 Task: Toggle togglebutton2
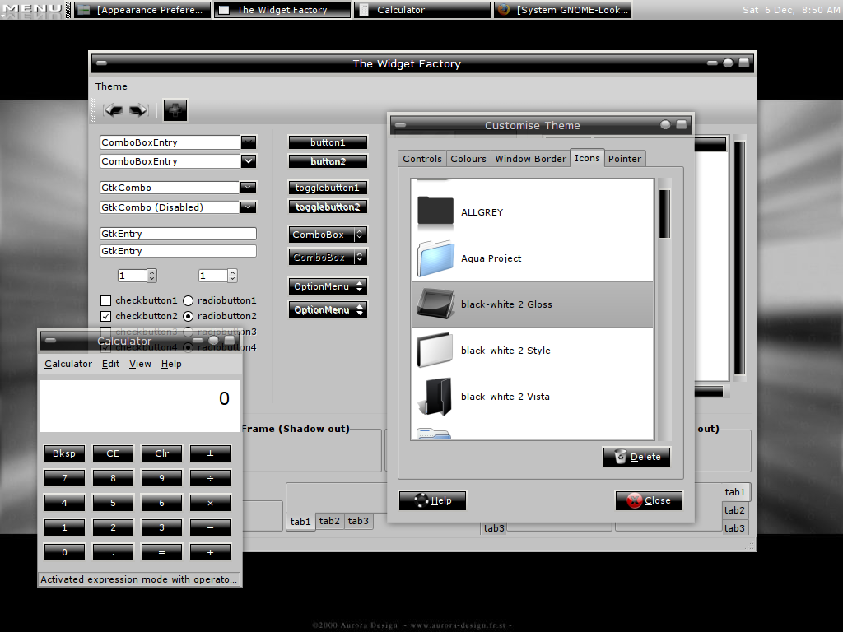point(328,207)
